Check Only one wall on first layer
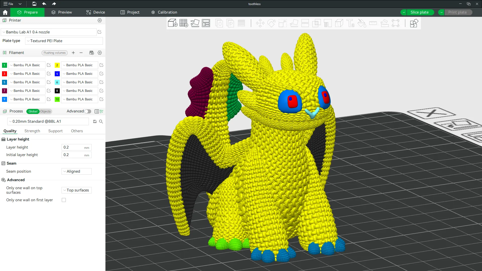This screenshot has height=271, width=482. click(x=64, y=200)
